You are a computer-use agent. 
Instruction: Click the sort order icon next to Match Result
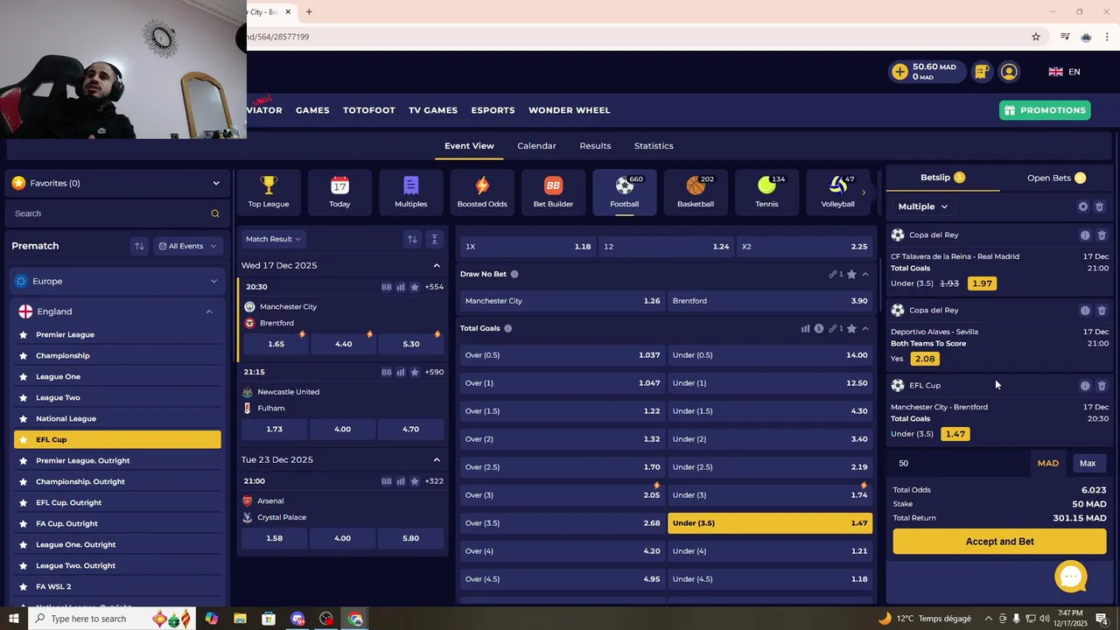click(x=412, y=239)
